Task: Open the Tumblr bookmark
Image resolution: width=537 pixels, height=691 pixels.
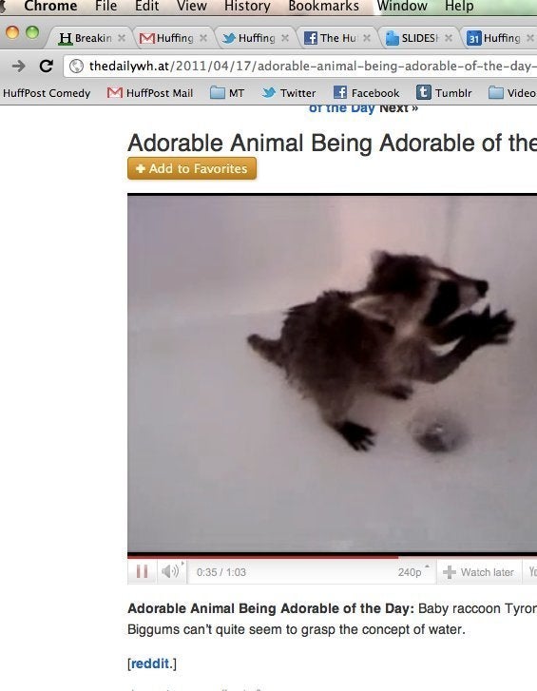Action: [x=444, y=93]
